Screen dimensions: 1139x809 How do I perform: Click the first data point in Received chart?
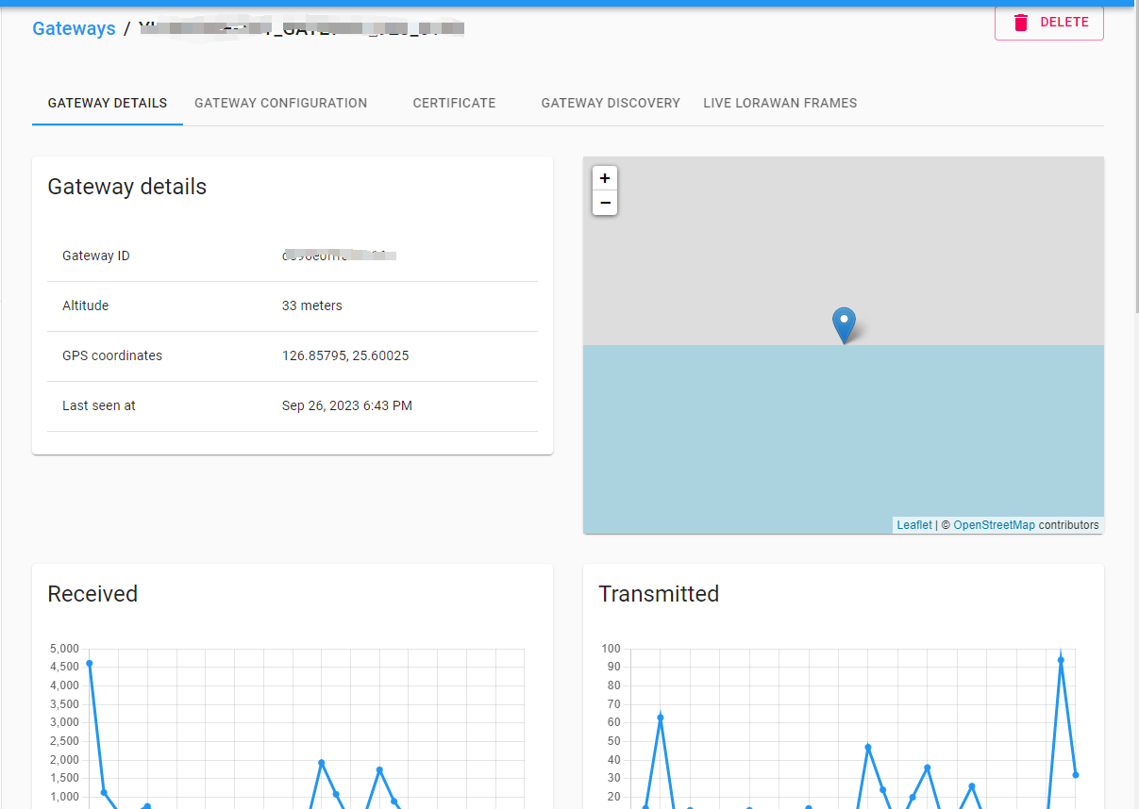90,663
